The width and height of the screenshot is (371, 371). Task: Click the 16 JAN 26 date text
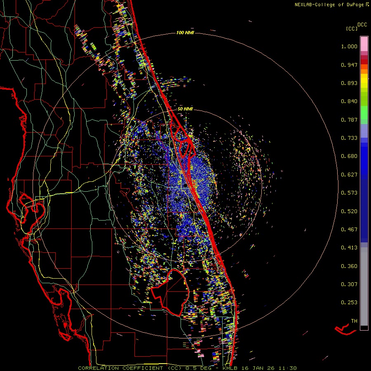pyautogui.click(x=258, y=368)
